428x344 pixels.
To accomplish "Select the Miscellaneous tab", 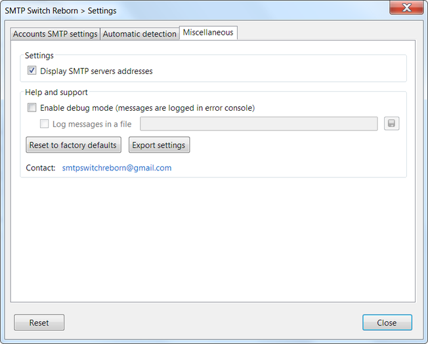I will pyautogui.click(x=208, y=33).
